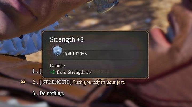Click the opening bracket of option 1
This screenshot has width=192, height=107.
pos(40,71)
